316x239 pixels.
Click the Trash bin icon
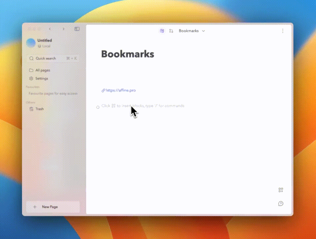(31, 109)
